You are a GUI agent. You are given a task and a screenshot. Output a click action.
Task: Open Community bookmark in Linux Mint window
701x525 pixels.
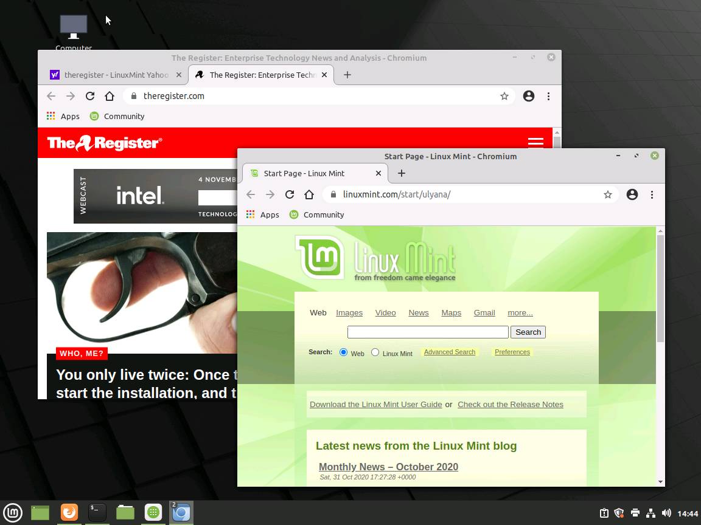(317, 214)
